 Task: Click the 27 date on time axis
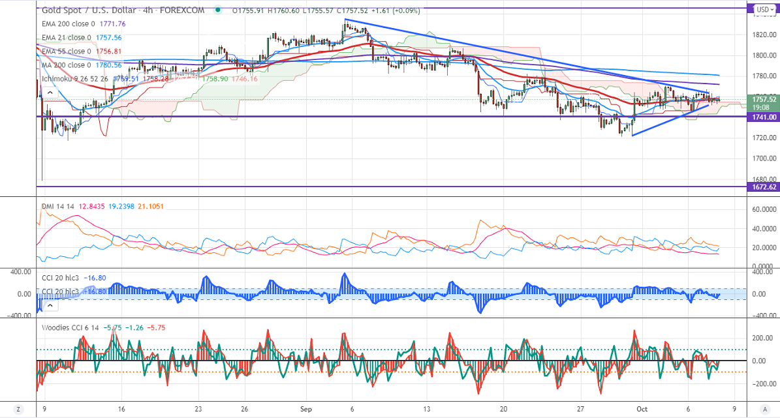tap(580, 410)
